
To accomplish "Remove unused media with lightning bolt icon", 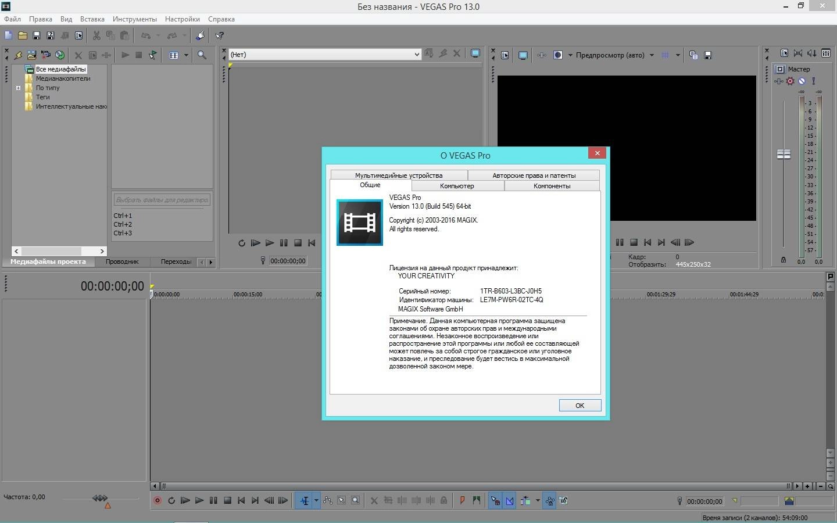I will [x=18, y=55].
